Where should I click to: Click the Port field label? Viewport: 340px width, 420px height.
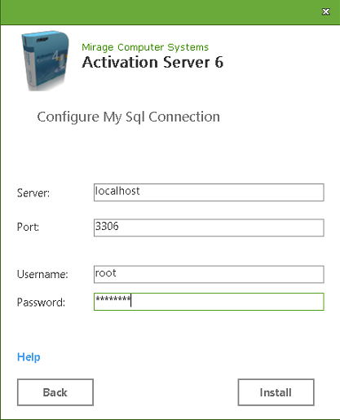pos(28,227)
